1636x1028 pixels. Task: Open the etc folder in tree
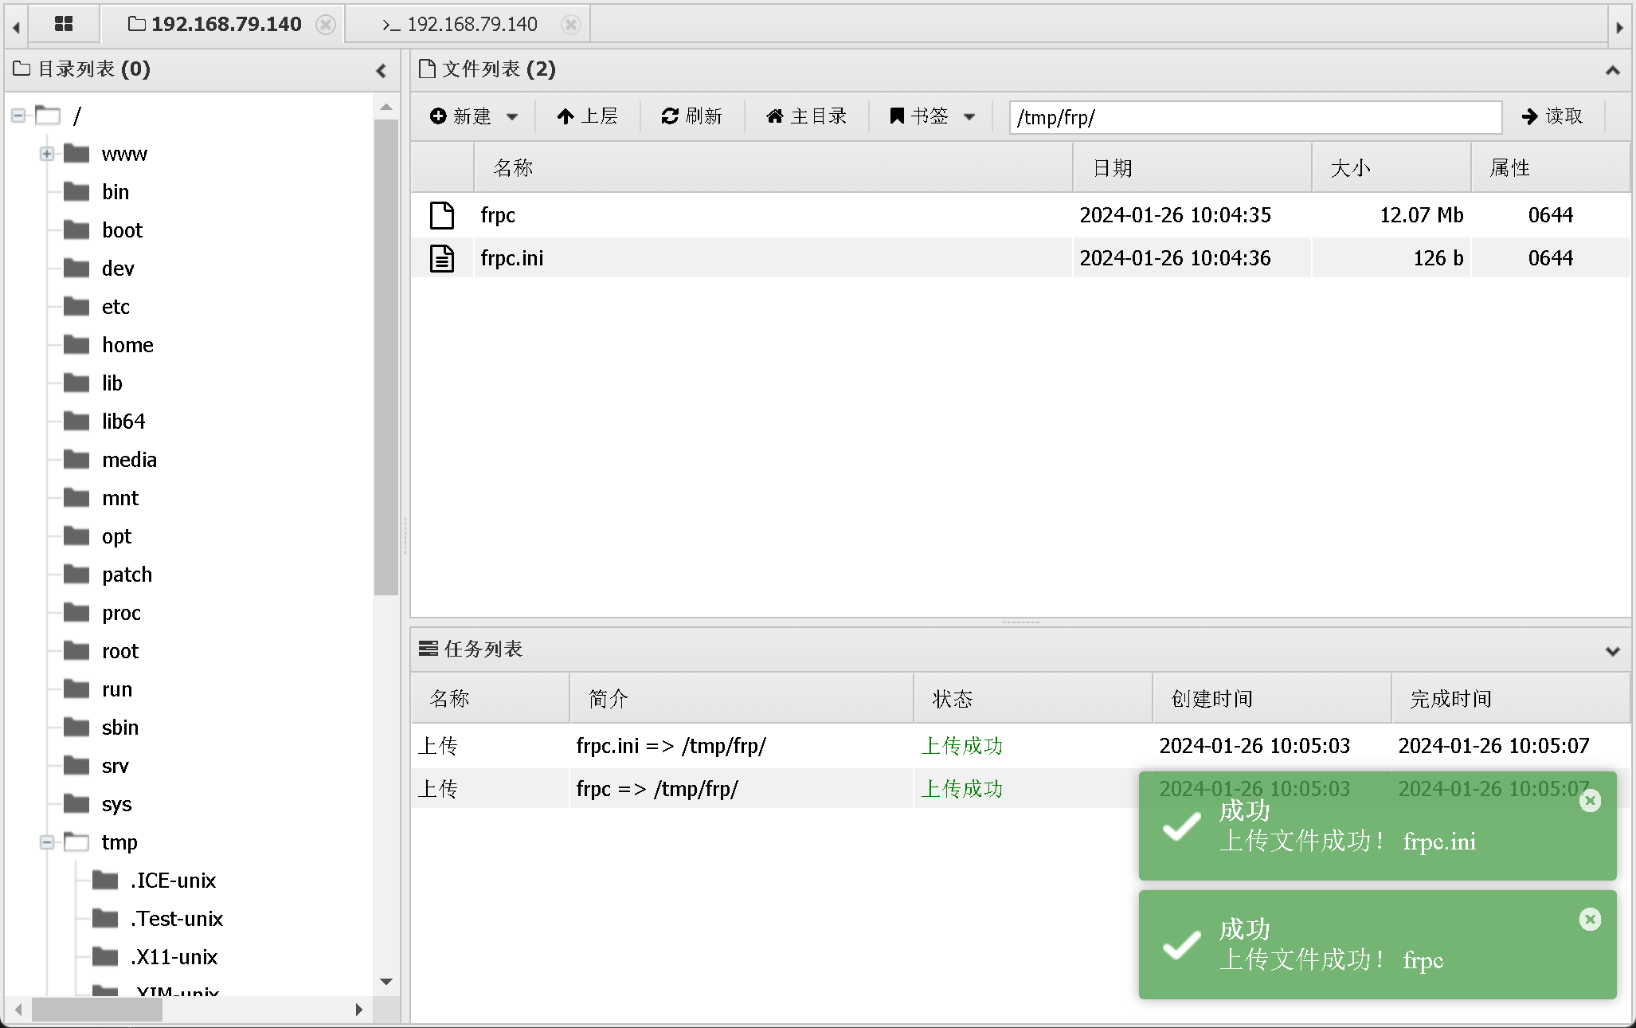coord(115,307)
